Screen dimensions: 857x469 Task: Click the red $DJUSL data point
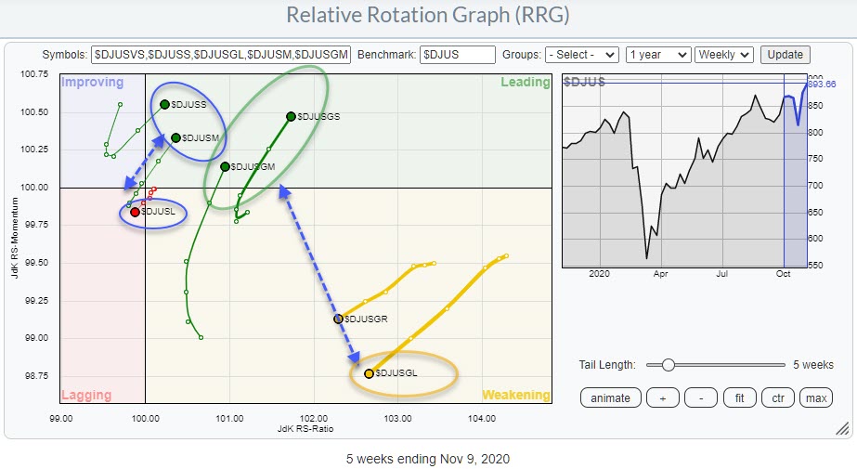tap(136, 212)
